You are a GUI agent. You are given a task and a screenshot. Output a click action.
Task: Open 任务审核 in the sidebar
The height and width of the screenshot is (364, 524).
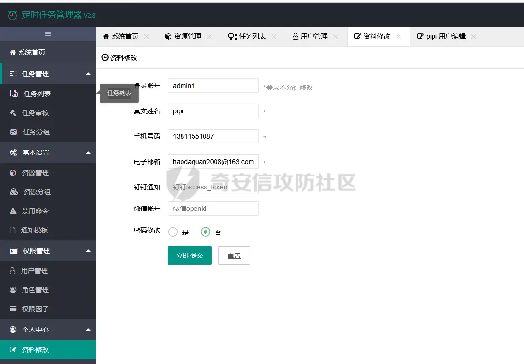(48, 113)
